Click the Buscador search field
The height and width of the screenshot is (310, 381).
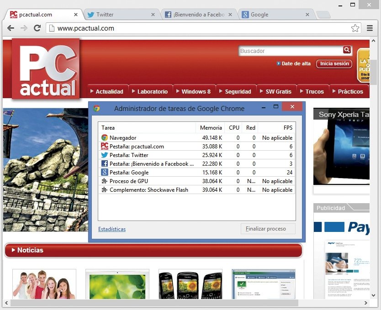(x=291, y=51)
